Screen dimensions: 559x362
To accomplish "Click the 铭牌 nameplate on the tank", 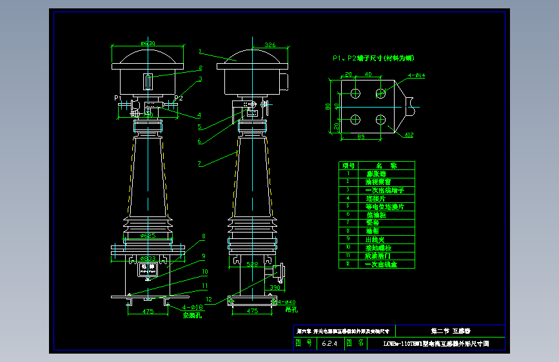I will (x=148, y=269).
